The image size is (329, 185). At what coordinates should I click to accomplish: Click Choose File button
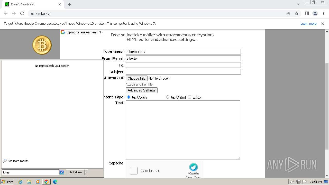pos(136,78)
